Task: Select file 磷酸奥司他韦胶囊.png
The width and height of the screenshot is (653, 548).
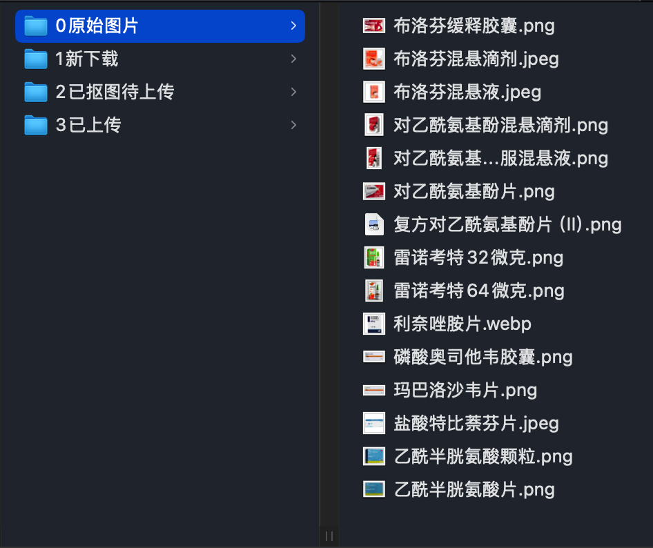Action: pyautogui.click(x=483, y=357)
